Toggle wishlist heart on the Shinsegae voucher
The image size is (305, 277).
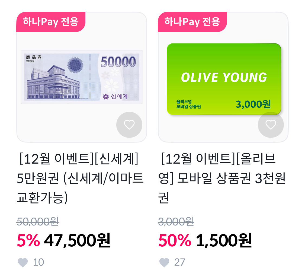pyautogui.click(x=129, y=125)
